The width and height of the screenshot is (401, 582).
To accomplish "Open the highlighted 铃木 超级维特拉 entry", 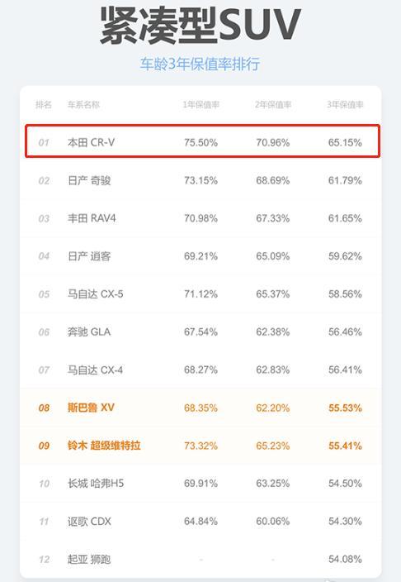I will (104, 446).
